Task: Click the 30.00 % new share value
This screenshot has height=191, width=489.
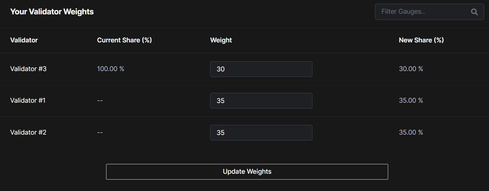Action: click(x=411, y=69)
